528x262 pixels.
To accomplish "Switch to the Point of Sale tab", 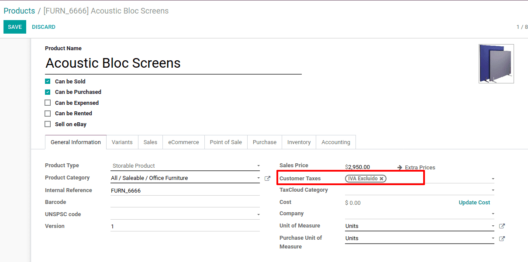I will (226, 142).
